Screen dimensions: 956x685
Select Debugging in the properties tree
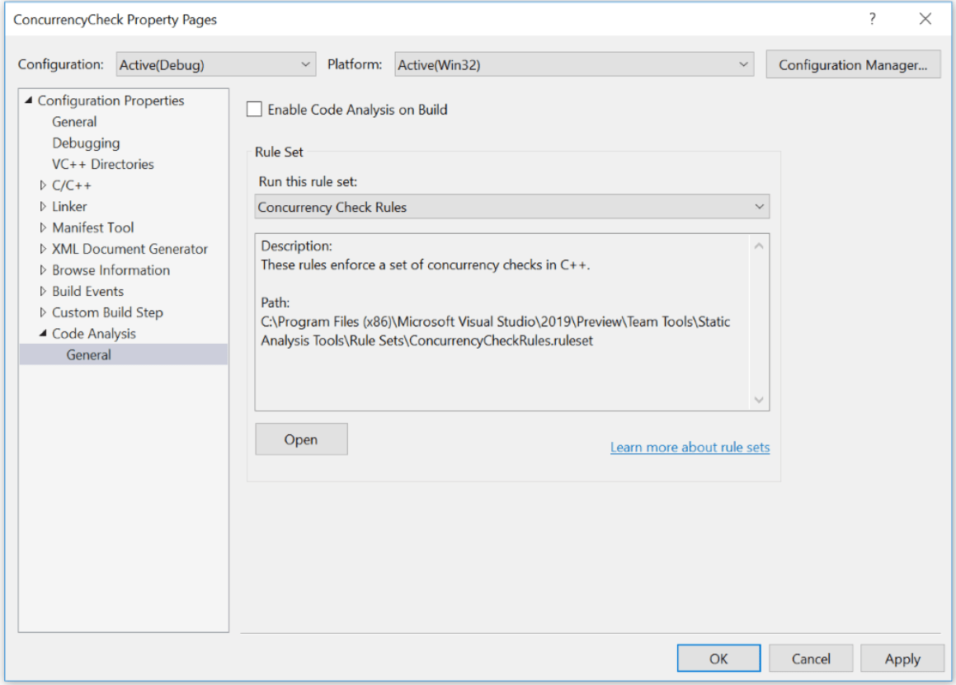pos(86,143)
